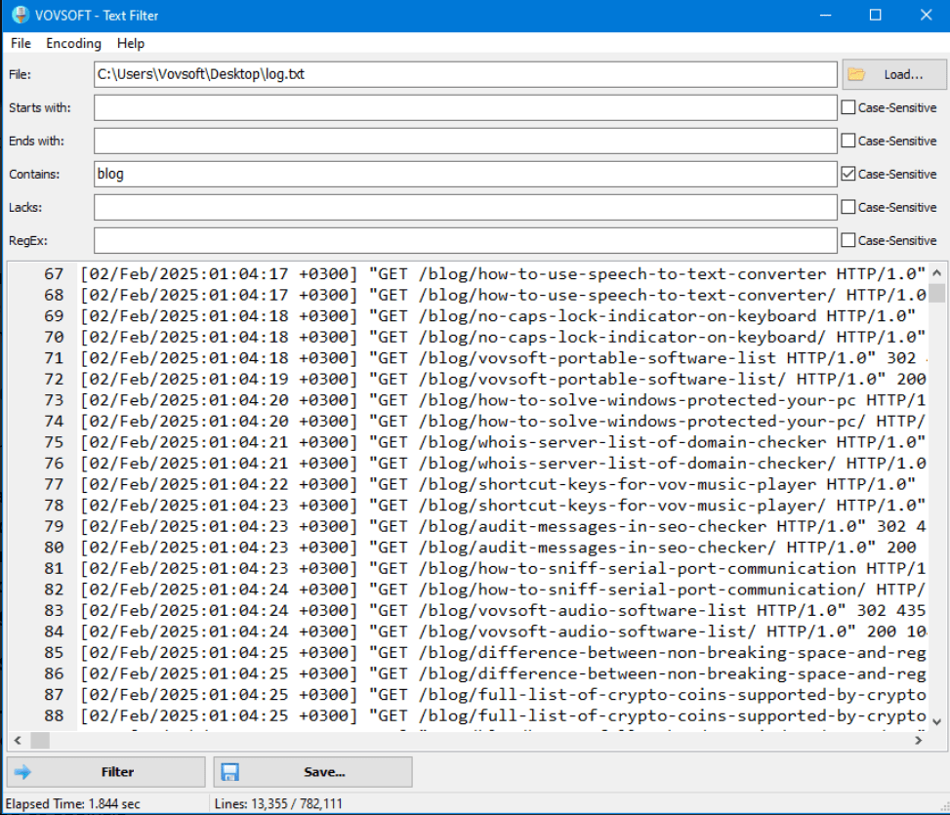Click line 67 speech-to-text-converter entry

(503, 273)
